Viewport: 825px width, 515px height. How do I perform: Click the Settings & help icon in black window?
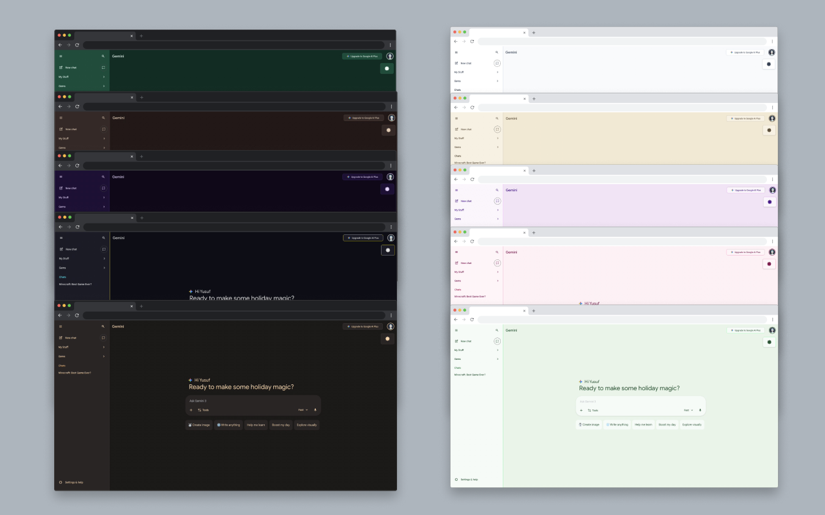point(60,482)
